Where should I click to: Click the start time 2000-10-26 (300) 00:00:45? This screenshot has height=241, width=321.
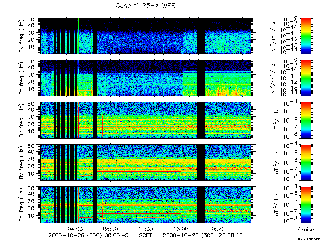tap(88, 235)
